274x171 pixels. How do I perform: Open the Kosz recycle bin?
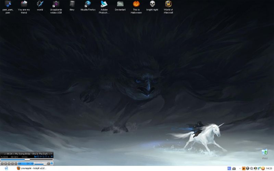pyautogui.click(x=265, y=154)
